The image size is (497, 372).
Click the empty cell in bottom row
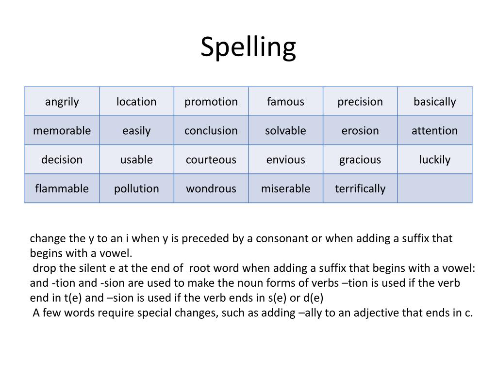435,188
